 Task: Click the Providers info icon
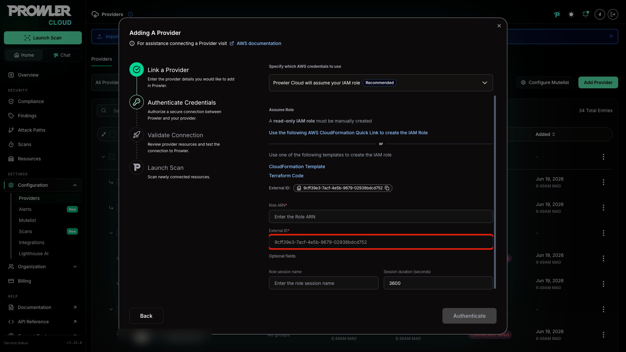[130, 14]
